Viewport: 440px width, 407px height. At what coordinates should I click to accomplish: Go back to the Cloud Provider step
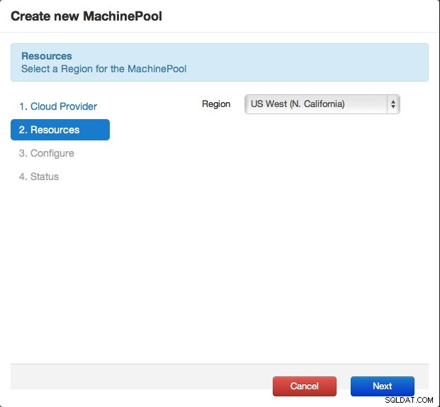pyautogui.click(x=58, y=106)
